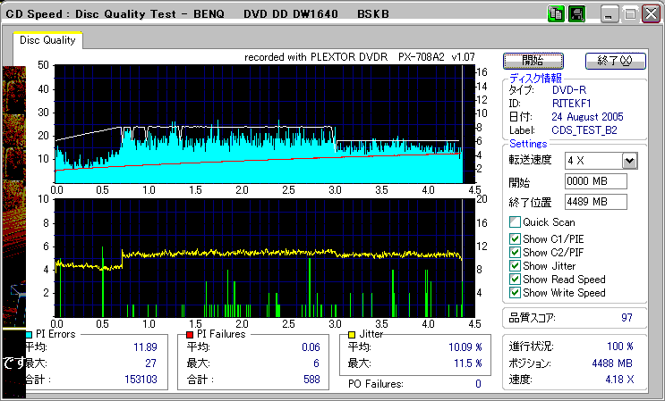Click the 開始 start position field
This screenshot has width=665, height=401.
(595, 182)
